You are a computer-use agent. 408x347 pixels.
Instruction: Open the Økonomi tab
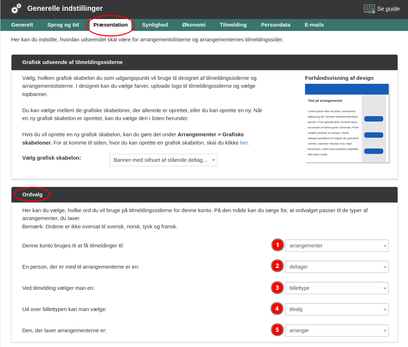coord(194,25)
